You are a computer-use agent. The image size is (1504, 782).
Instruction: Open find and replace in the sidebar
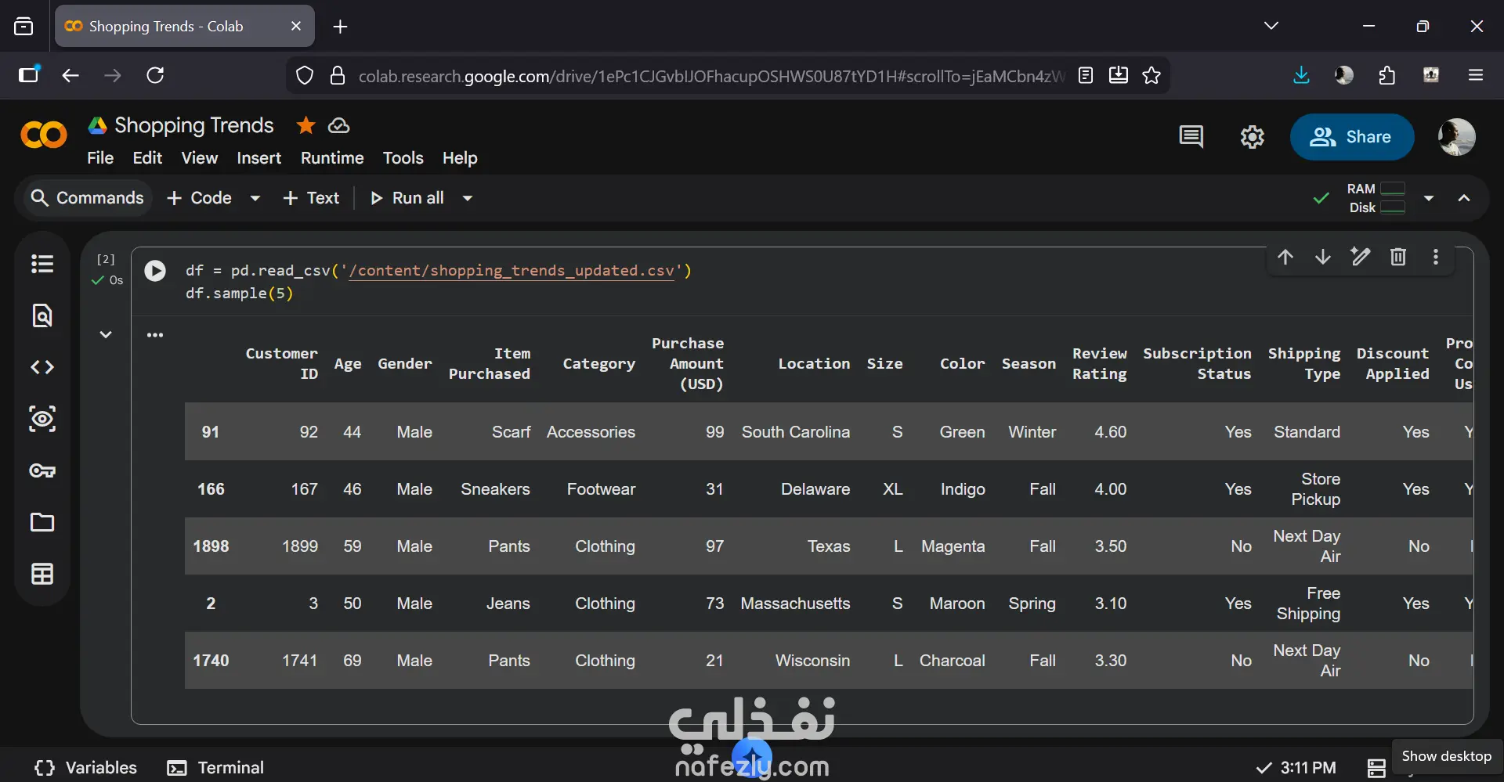(x=42, y=315)
